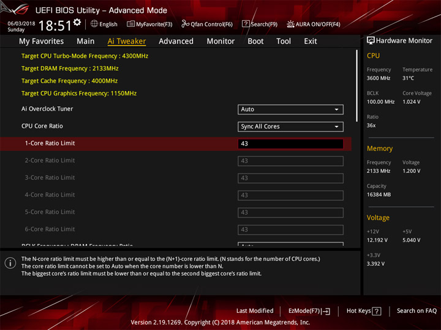This screenshot has width=441, height=330.
Task: Switch to EzMode(F7)
Action: pos(309,311)
